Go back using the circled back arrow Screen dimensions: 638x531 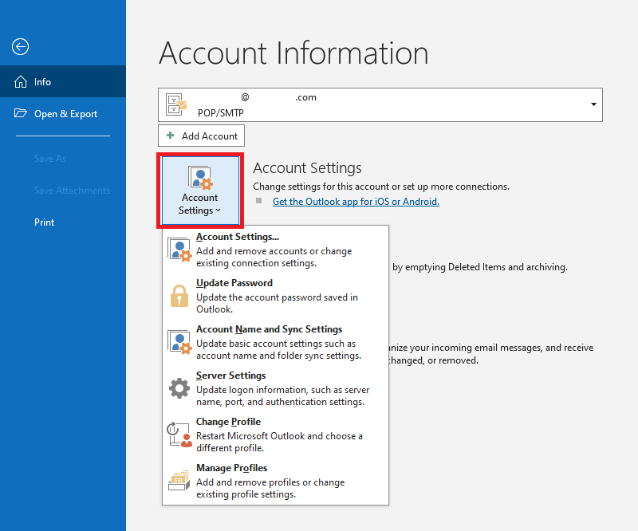pos(20,47)
